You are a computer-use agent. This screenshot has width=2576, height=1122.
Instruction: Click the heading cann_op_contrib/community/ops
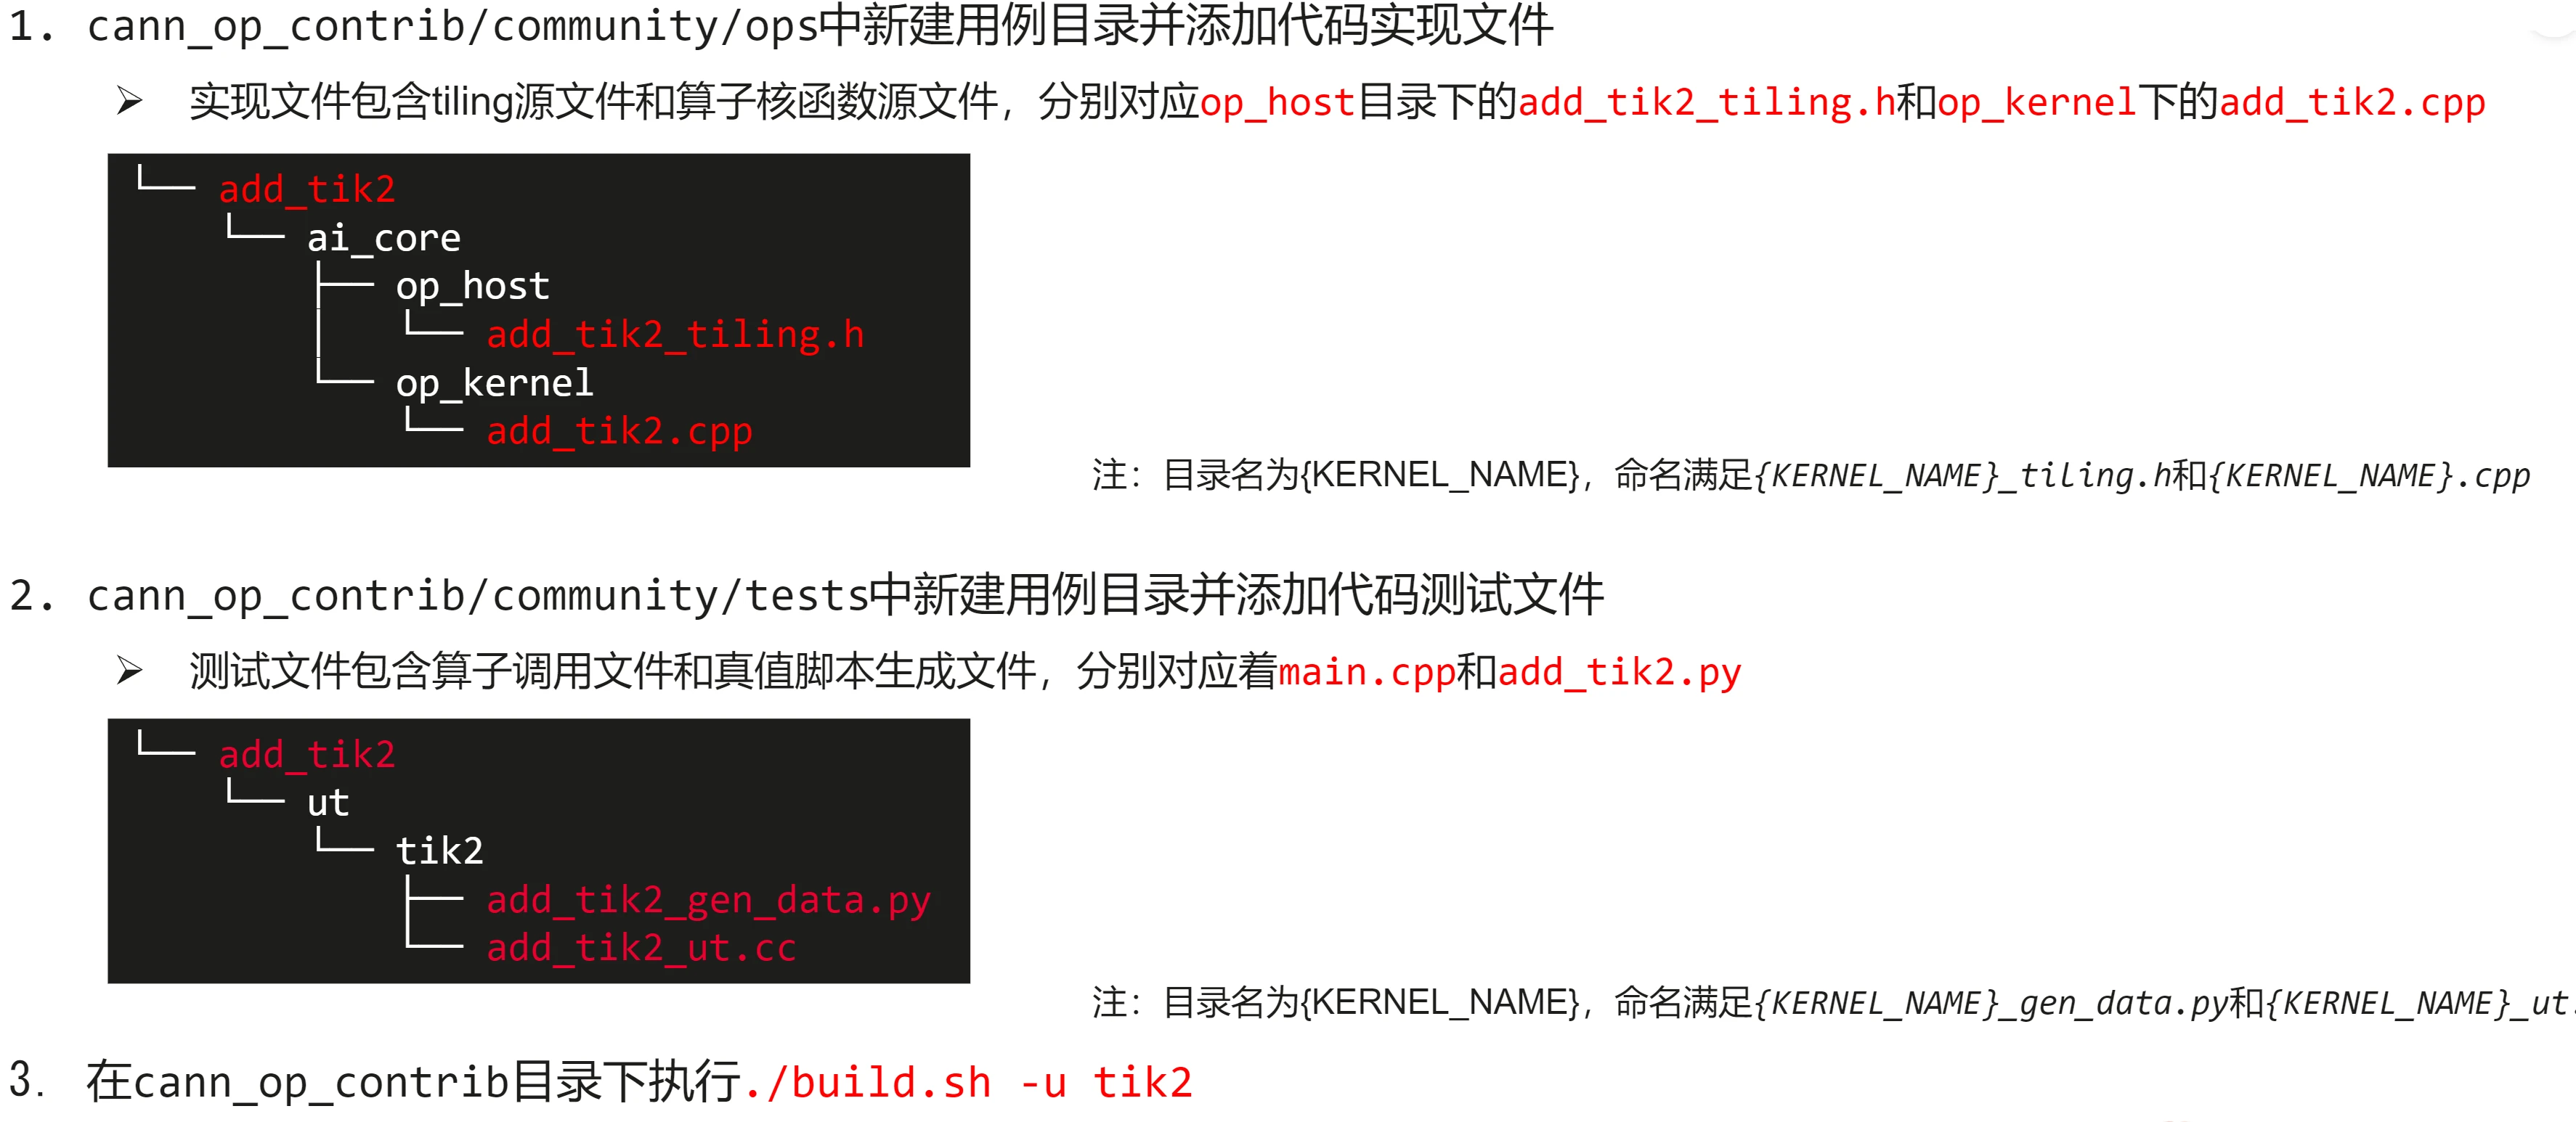point(452,27)
